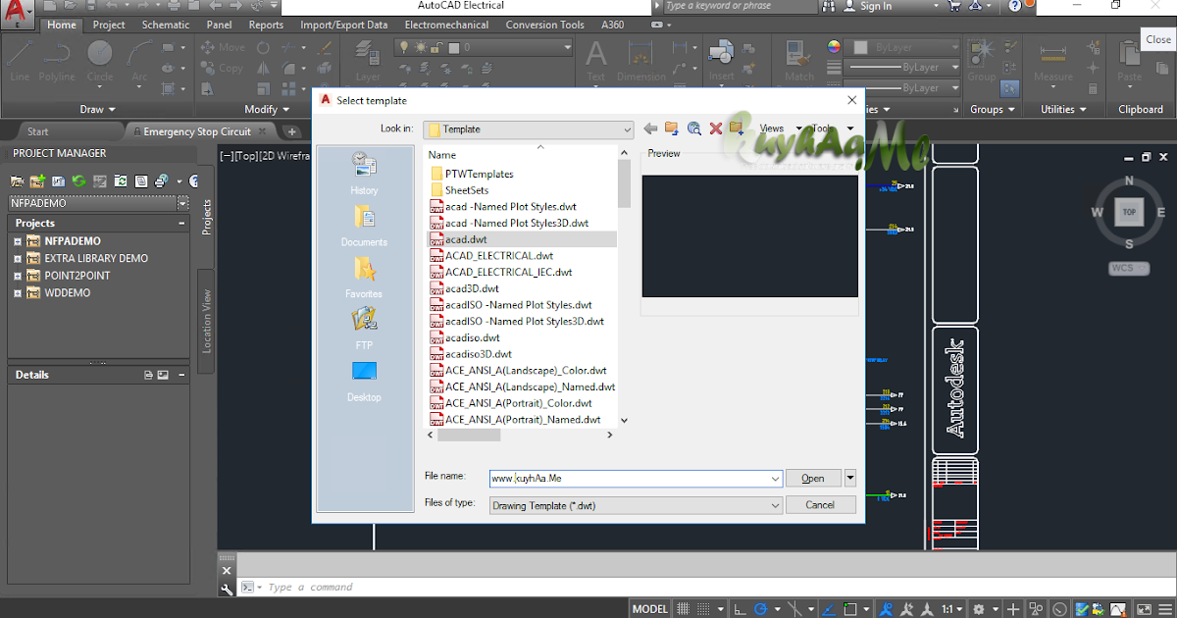Select the Line tool in Draw panel
The height and width of the screenshot is (618, 1177).
coord(20,60)
